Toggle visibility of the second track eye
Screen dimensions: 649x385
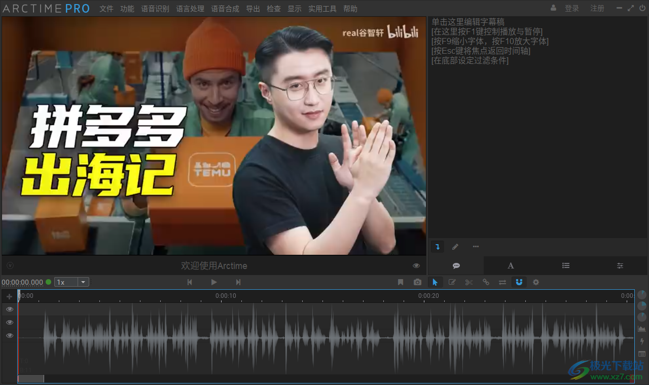10,322
